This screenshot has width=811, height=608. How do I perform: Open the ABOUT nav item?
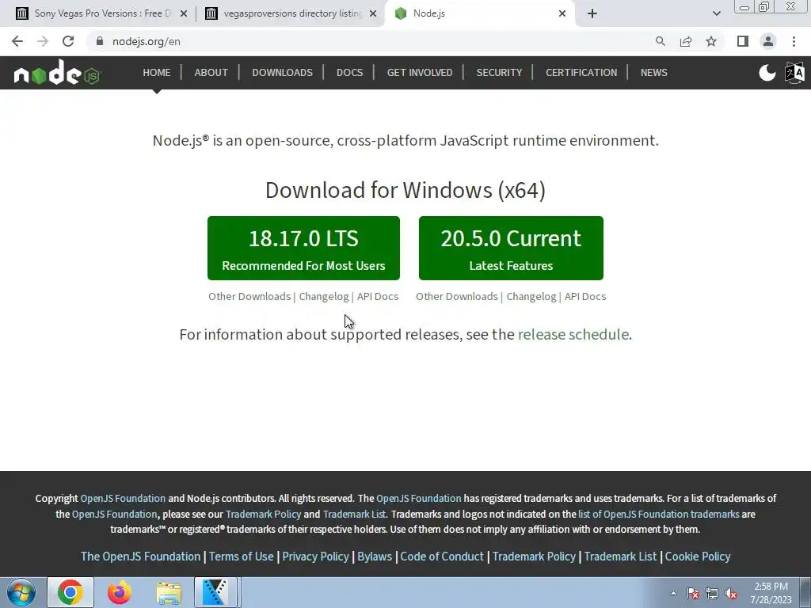click(211, 72)
